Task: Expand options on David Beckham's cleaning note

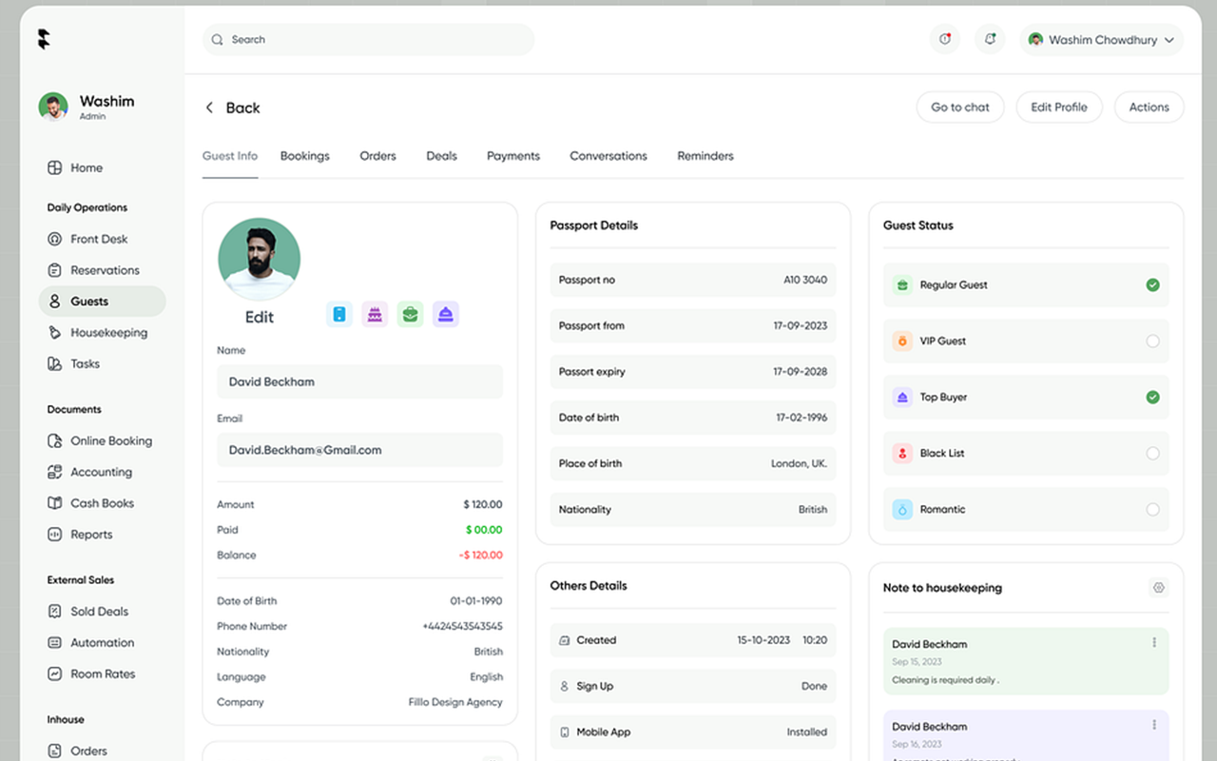Action: point(1154,643)
